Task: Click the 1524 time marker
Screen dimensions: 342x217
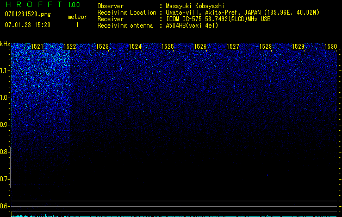Action: tap(135, 47)
